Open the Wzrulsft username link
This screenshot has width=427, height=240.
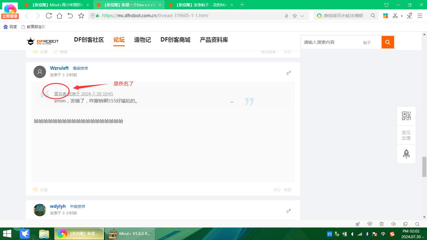59,68
